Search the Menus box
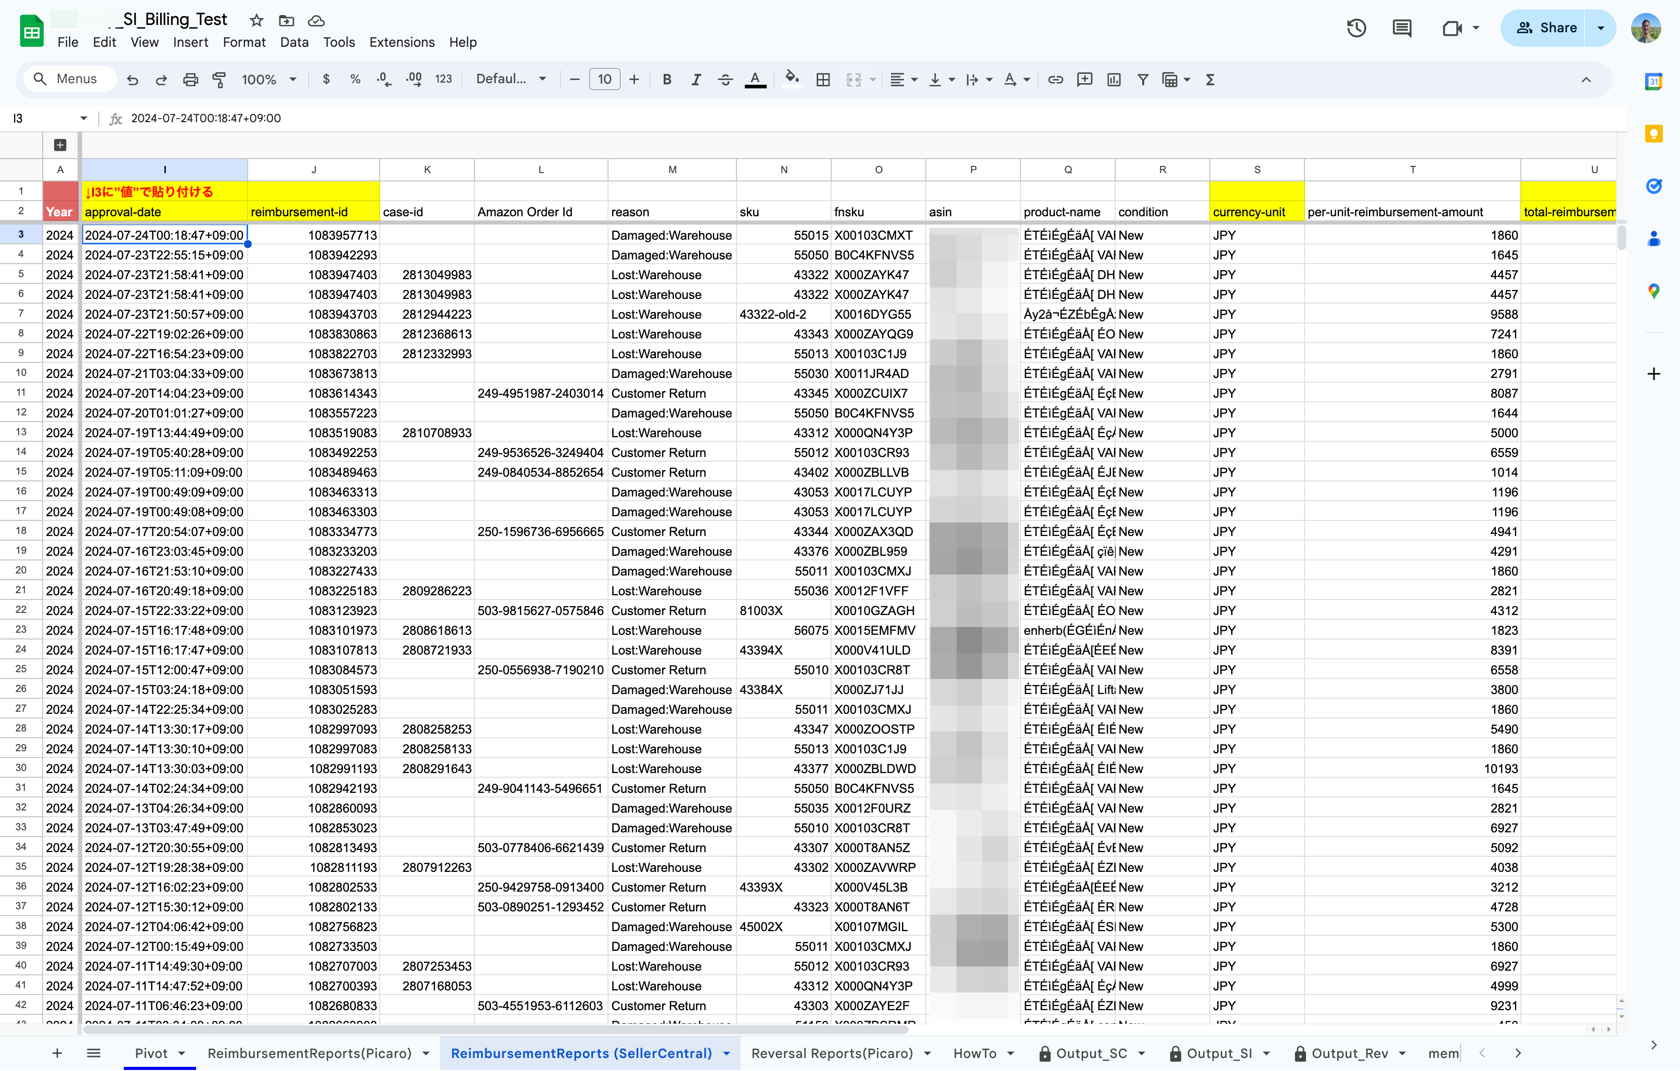Image resolution: width=1680 pixels, height=1071 pixels. tap(70, 79)
